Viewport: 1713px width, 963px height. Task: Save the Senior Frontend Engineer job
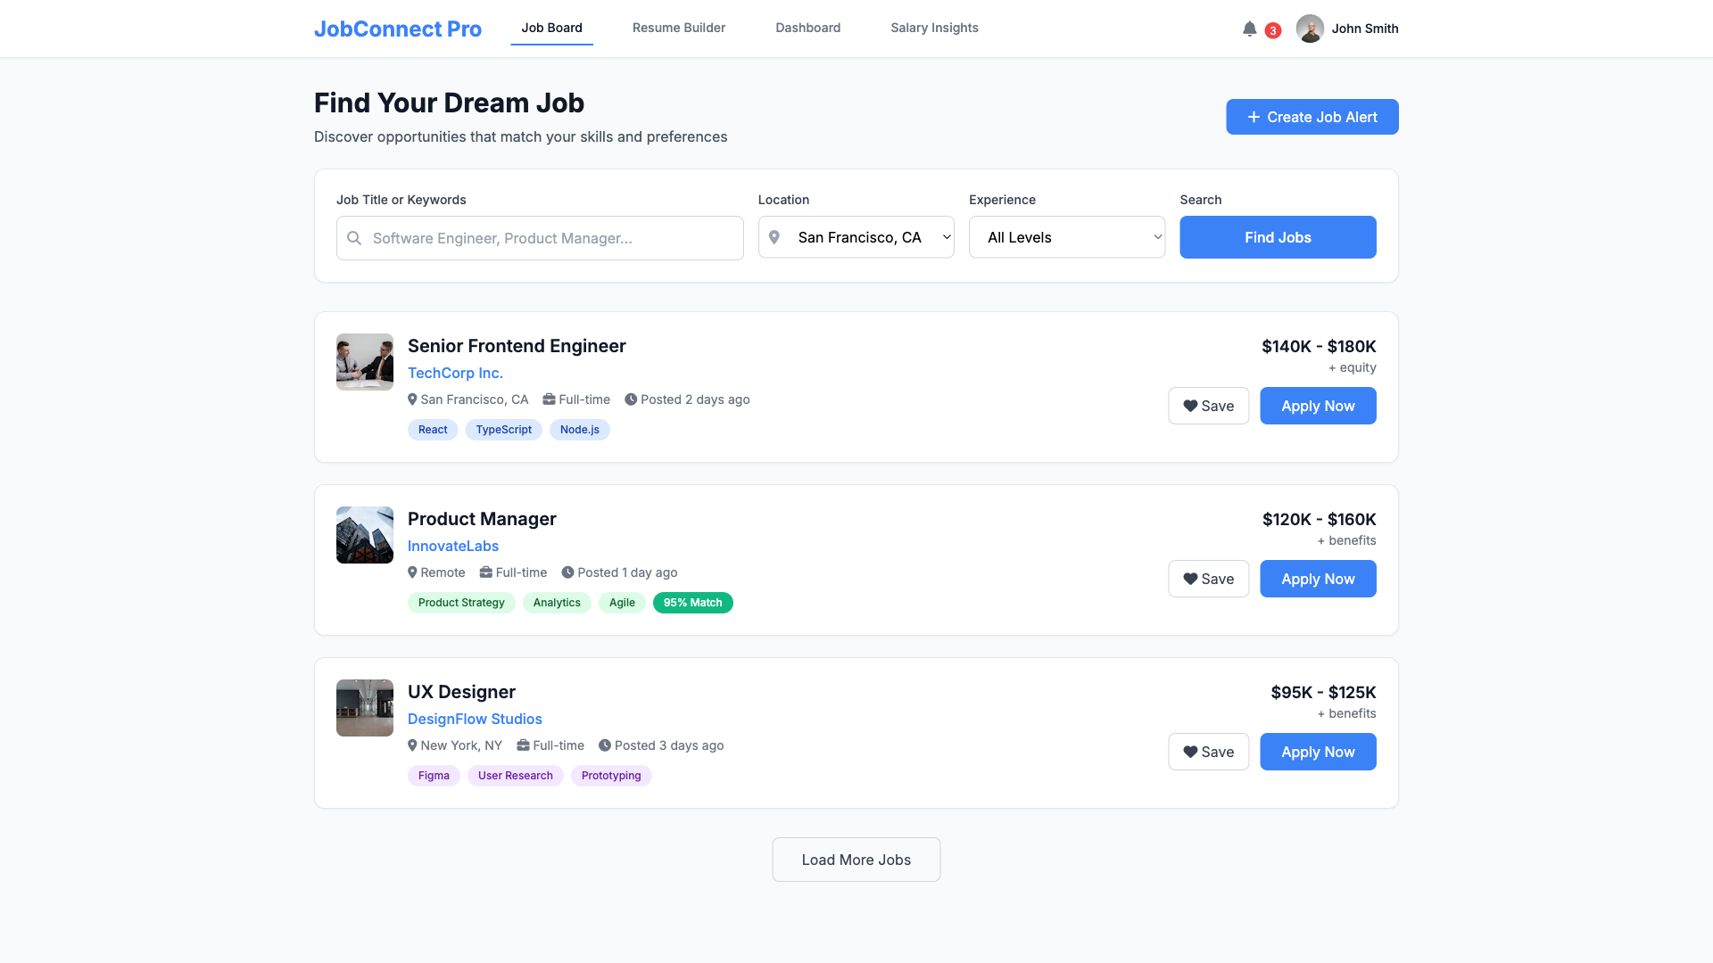tap(1208, 406)
